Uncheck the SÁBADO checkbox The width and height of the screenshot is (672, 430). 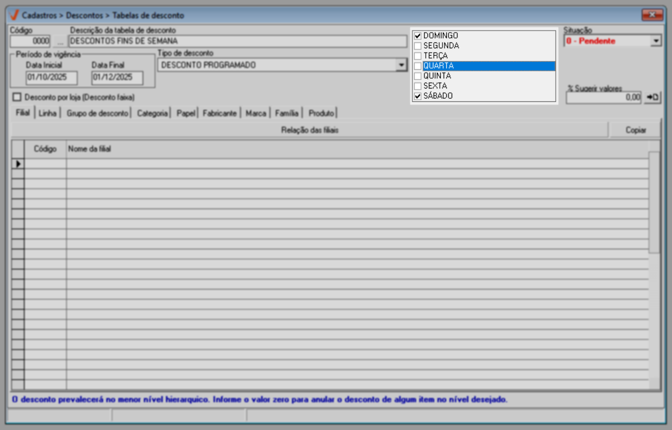click(x=418, y=96)
